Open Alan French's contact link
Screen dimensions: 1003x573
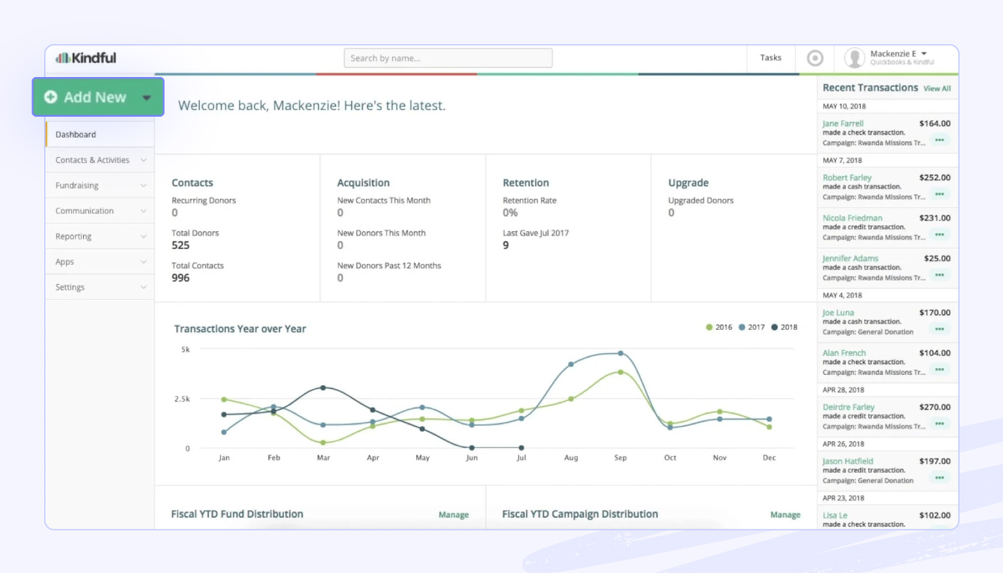coord(844,353)
